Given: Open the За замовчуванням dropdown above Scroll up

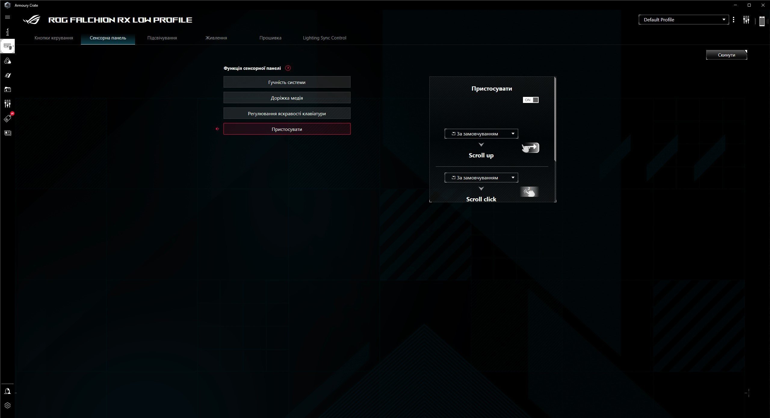Looking at the screenshot, I should pyautogui.click(x=481, y=134).
